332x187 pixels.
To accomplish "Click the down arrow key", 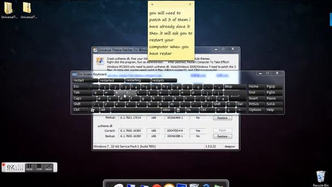I will click(x=229, y=110).
